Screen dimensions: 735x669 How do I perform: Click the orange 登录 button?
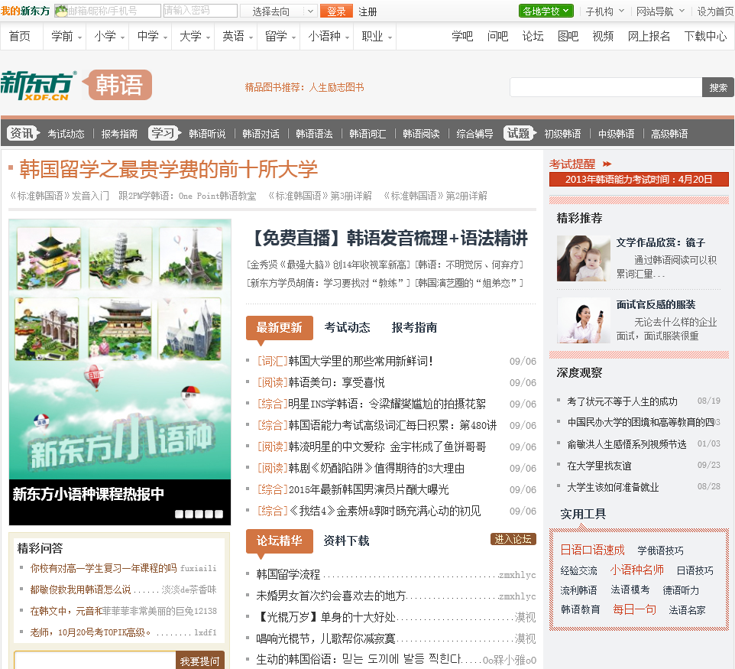336,11
